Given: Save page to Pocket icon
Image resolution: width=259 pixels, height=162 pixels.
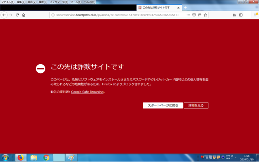Looking at the screenshot, I should point(194,15).
